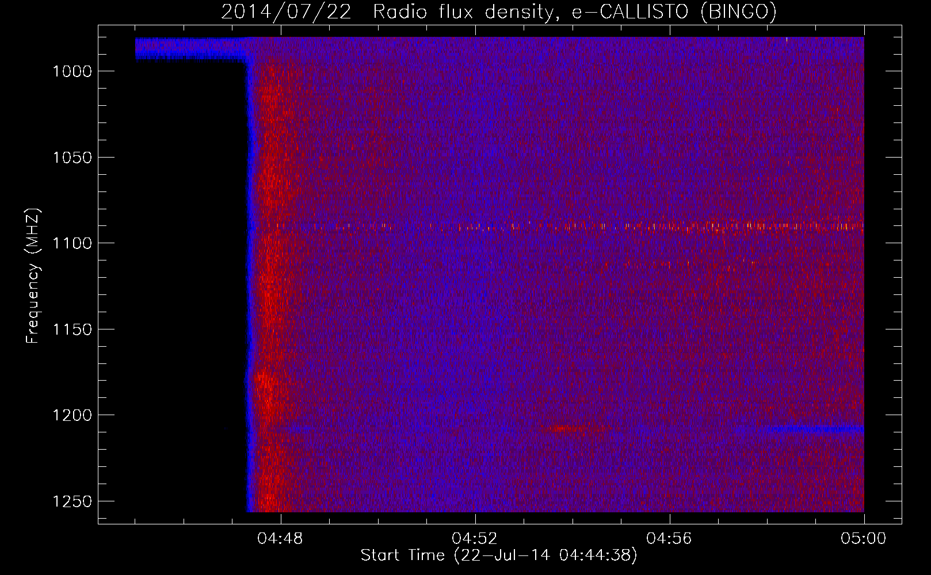This screenshot has height=575, width=931.
Task: Click the 'Frequency (MHZ)' axis label
Action: 32,275
